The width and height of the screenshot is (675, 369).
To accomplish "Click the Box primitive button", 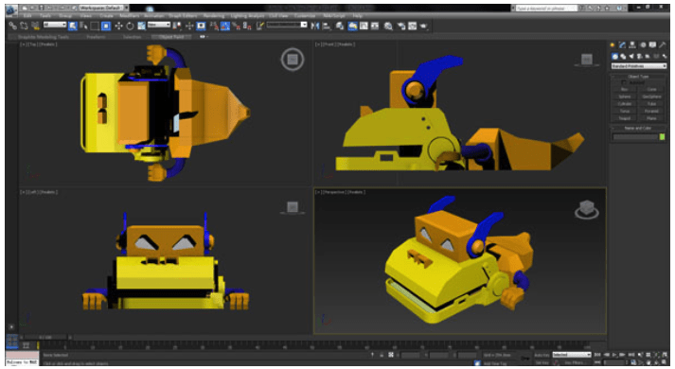I will click(625, 90).
